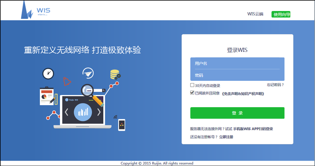Uncheck the 已阅读并同意 agreement checkbox
This screenshot has width=315, height=166.
coord(192,93)
